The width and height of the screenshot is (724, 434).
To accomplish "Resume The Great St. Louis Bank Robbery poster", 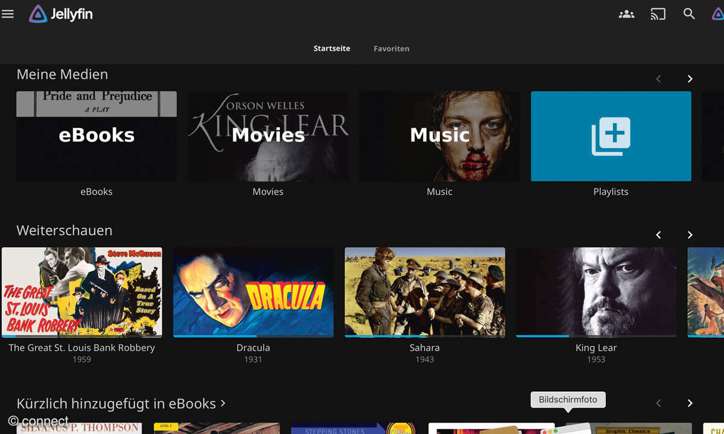I will pos(81,292).
